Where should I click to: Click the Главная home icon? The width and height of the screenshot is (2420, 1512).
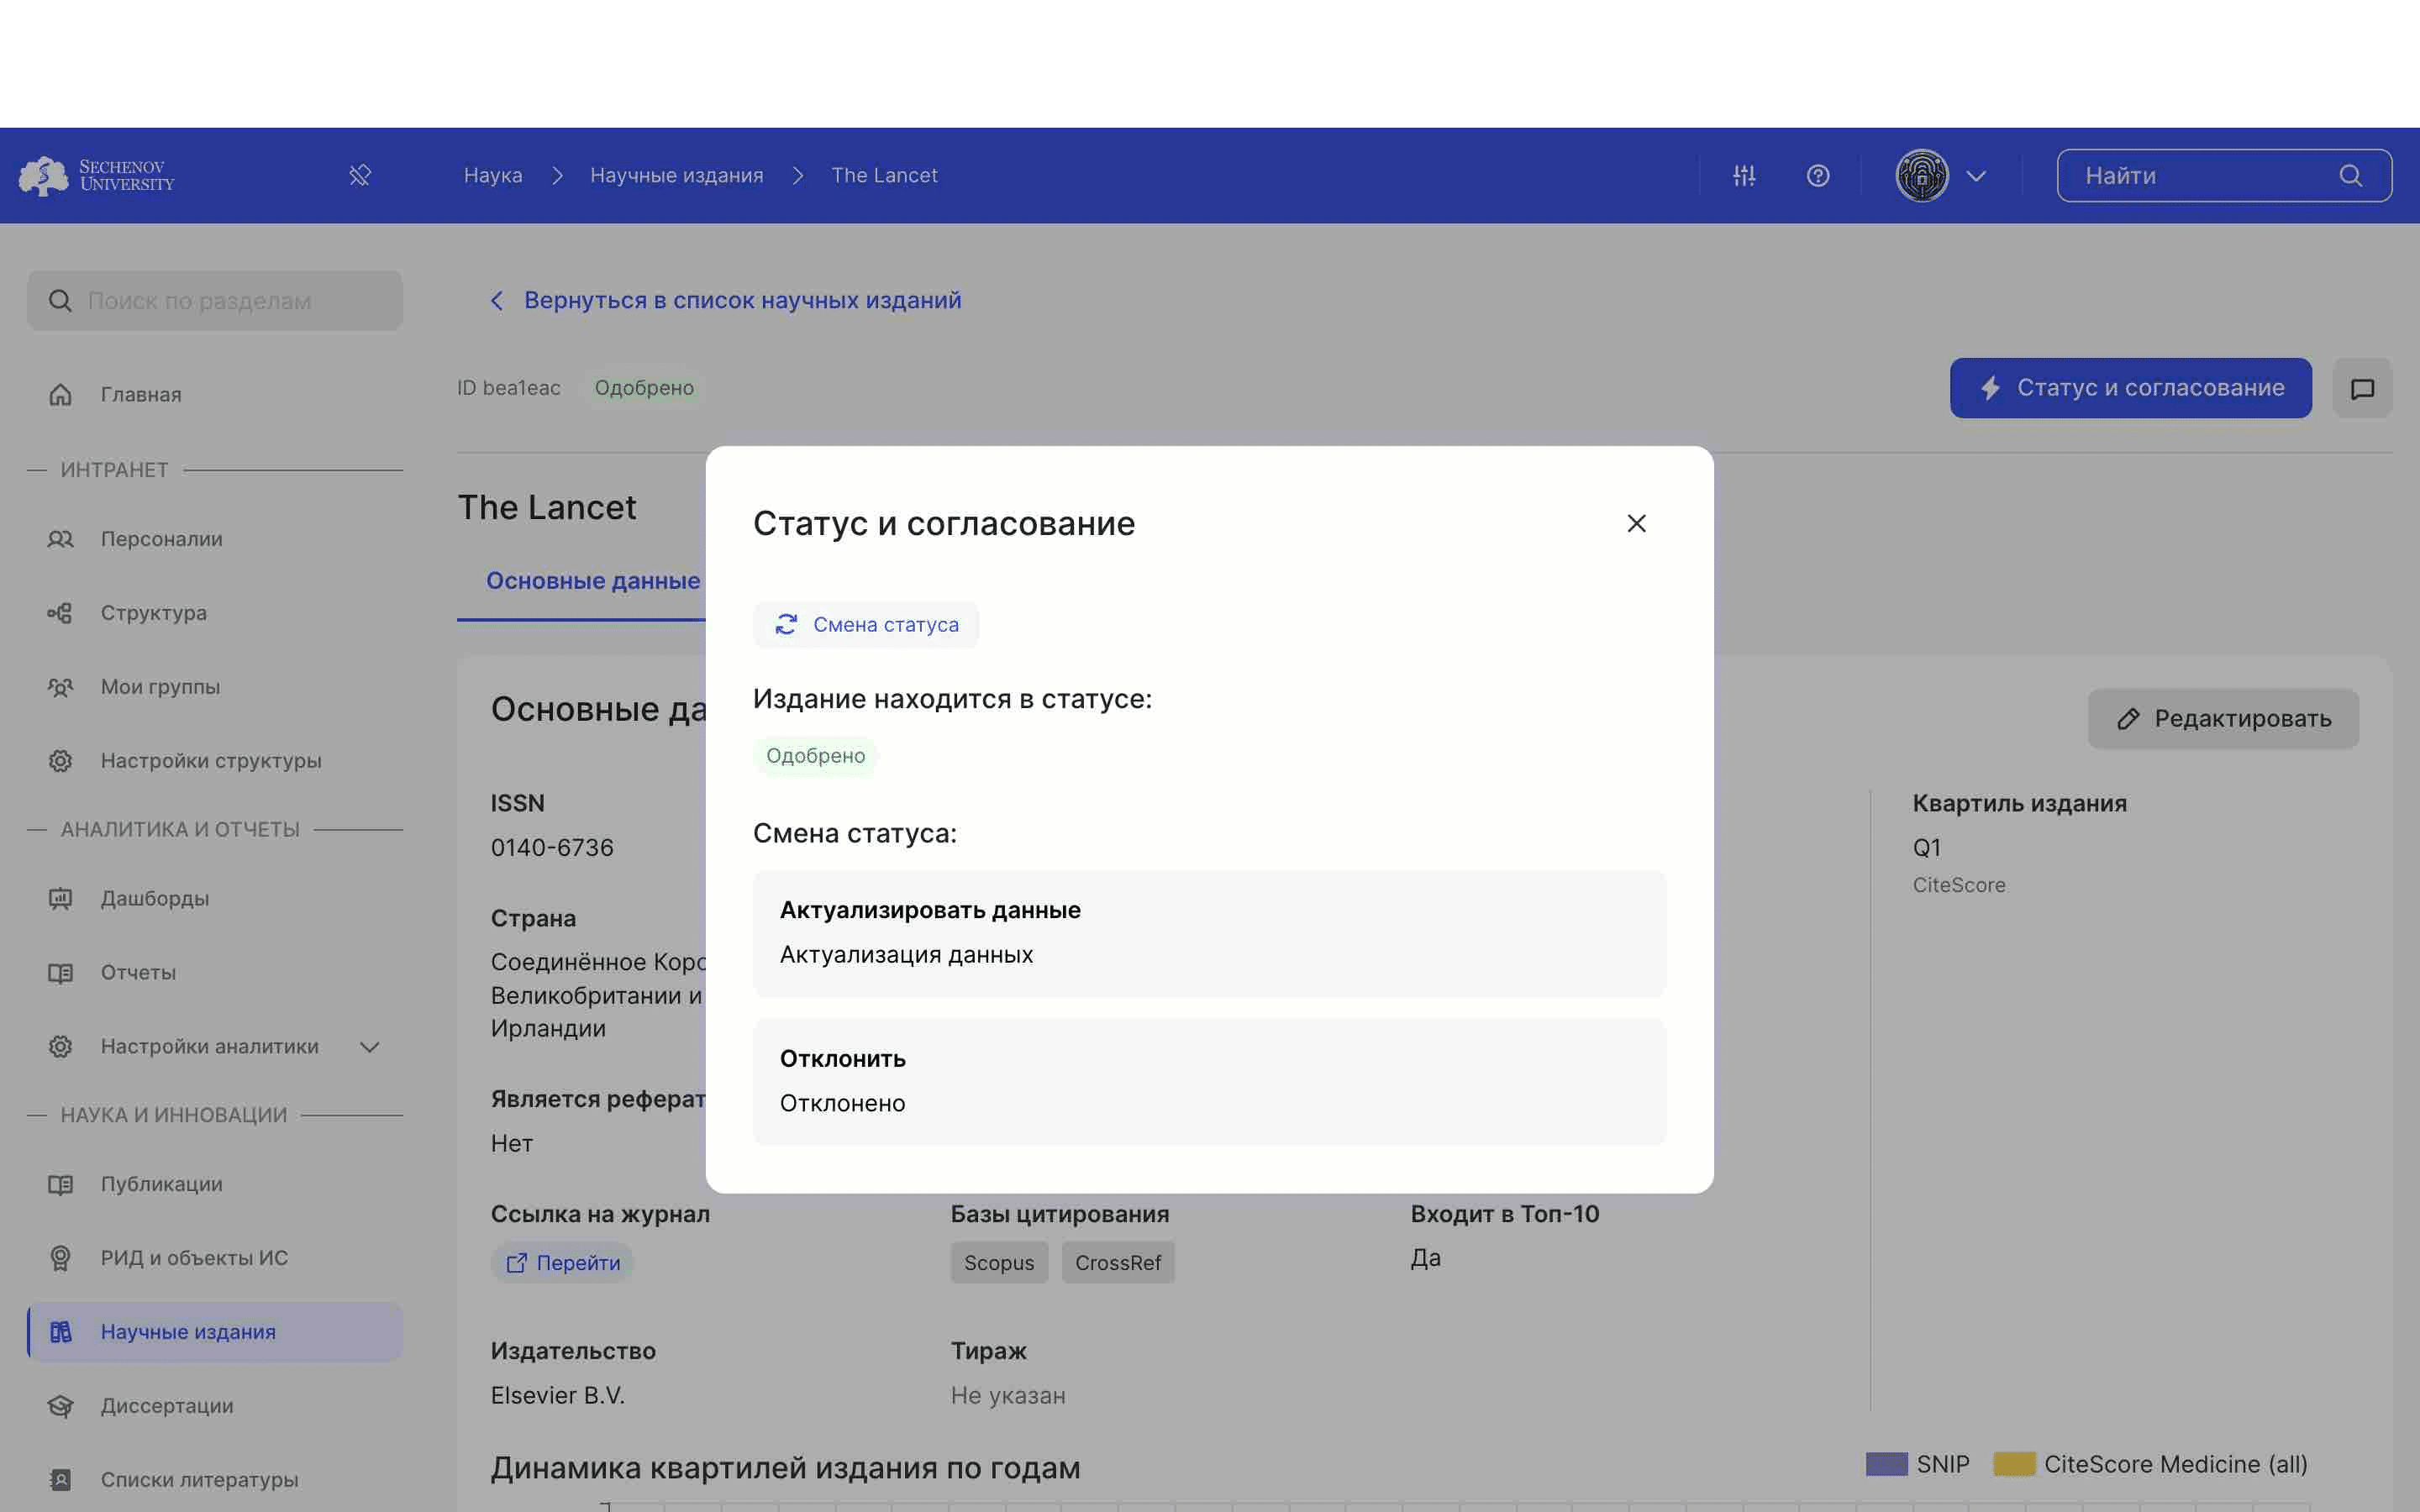(x=60, y=395)
